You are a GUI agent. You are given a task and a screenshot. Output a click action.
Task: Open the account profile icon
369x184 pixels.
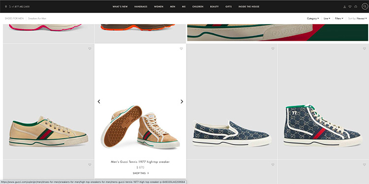coord(344,6)
